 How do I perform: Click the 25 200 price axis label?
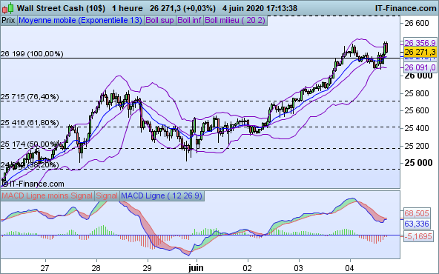pyautogui.click(x=417, y=146)
